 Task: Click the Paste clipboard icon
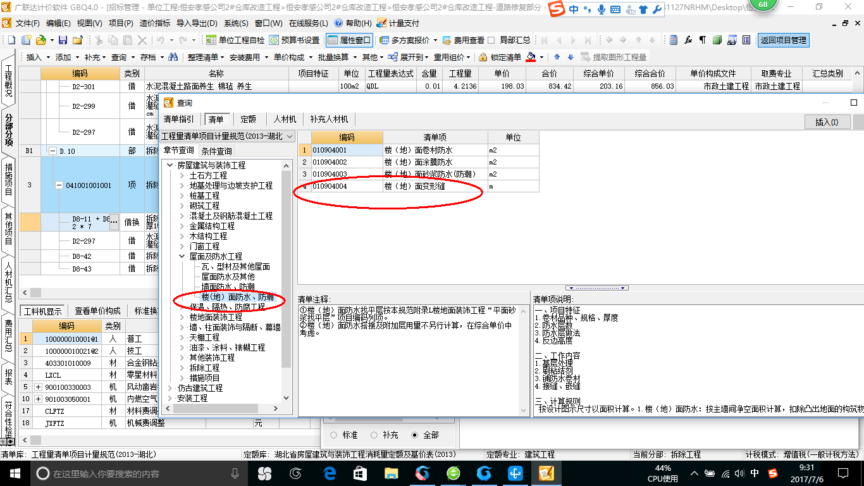pyautogui.click(x=127, y=40)
